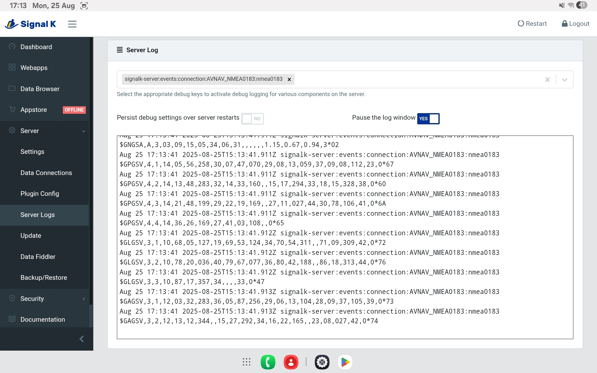Click the Dashboard gauge icon
Image resolution: width=597 pixels, height=373 pixels.
(12, 47)
